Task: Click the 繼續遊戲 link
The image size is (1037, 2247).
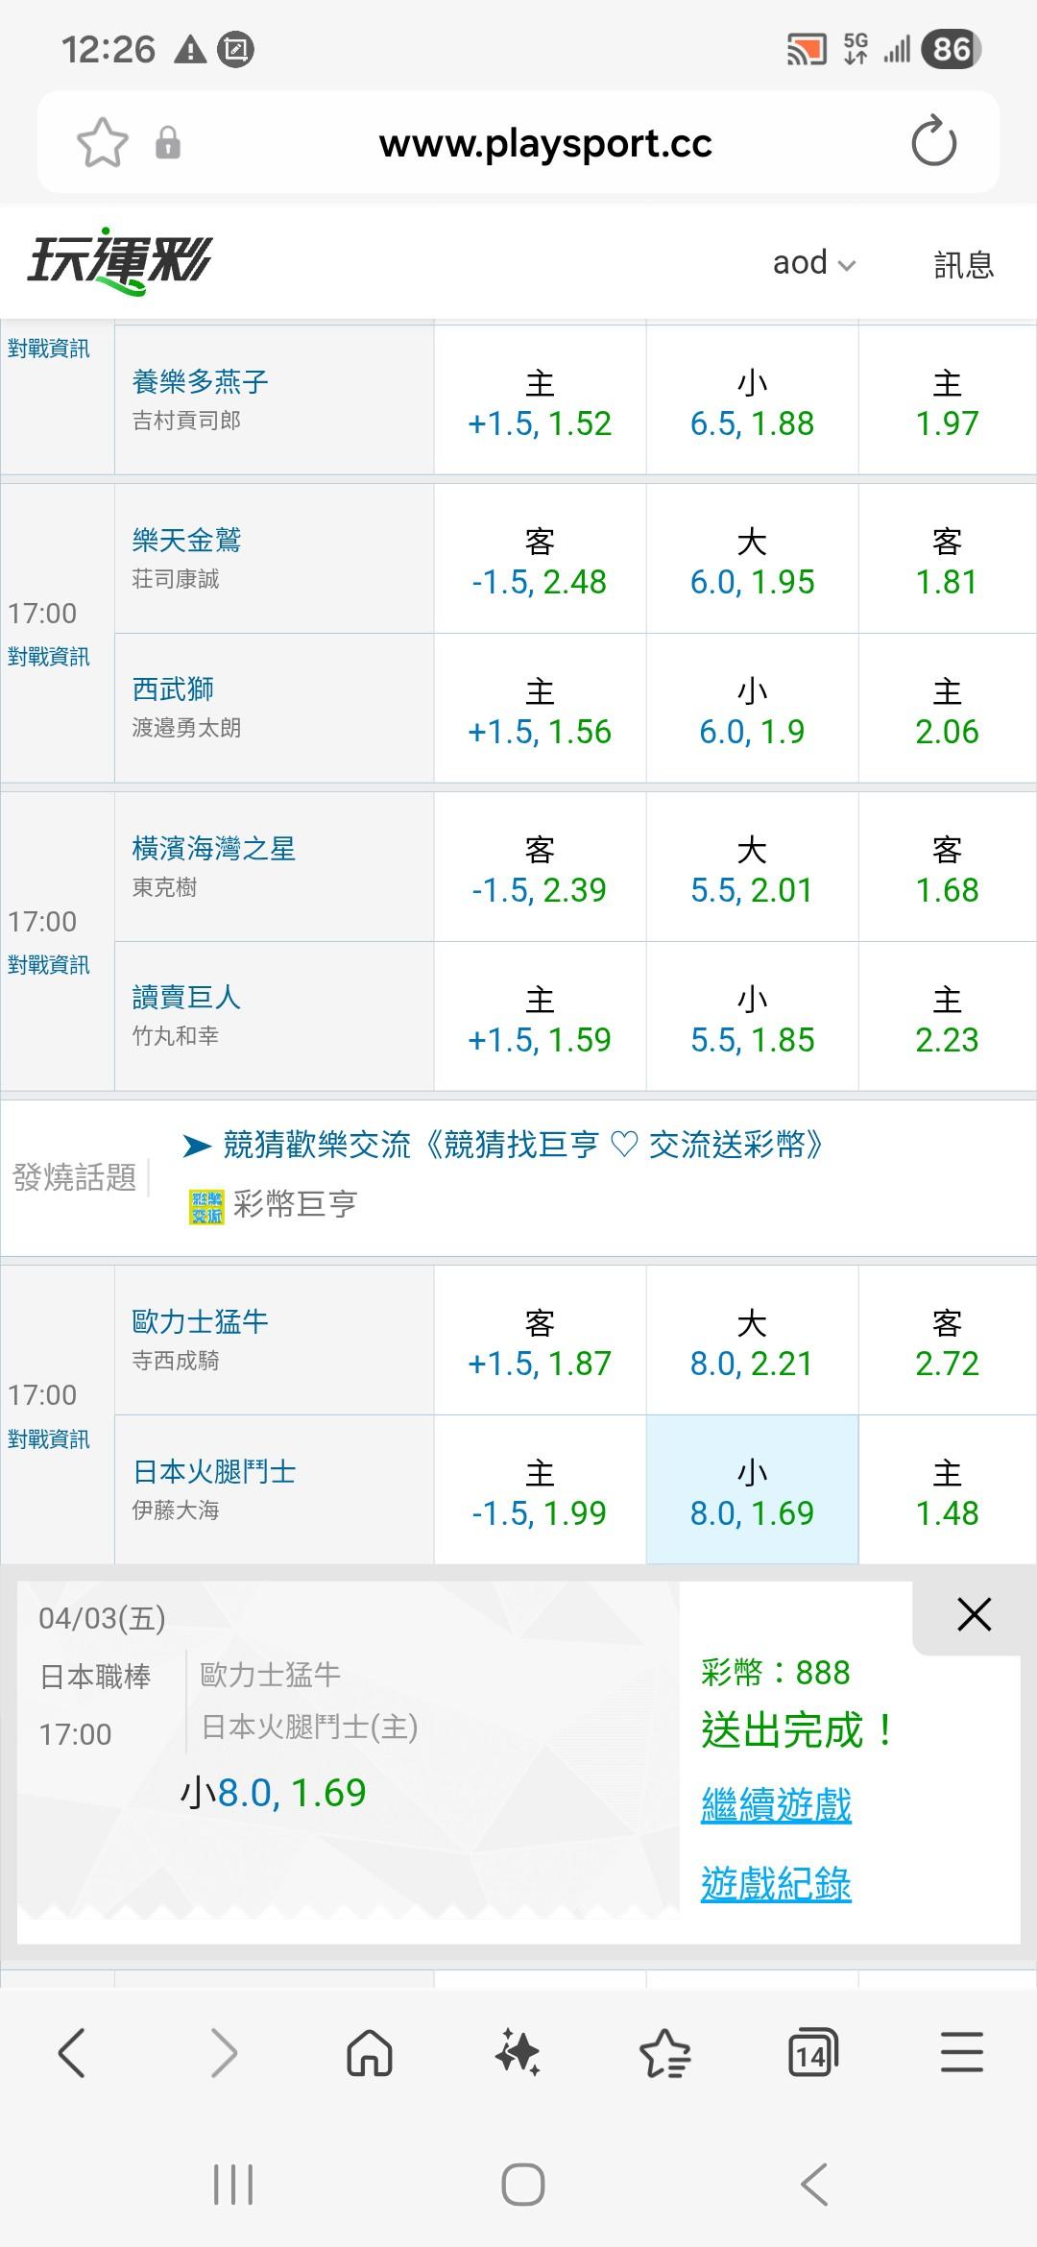Action: pyautogui.click(x=776, y=1804)
